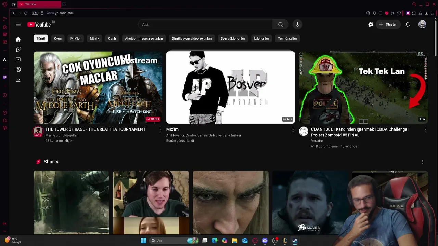
Task: Go back to previous page
Action: point(14,13)
